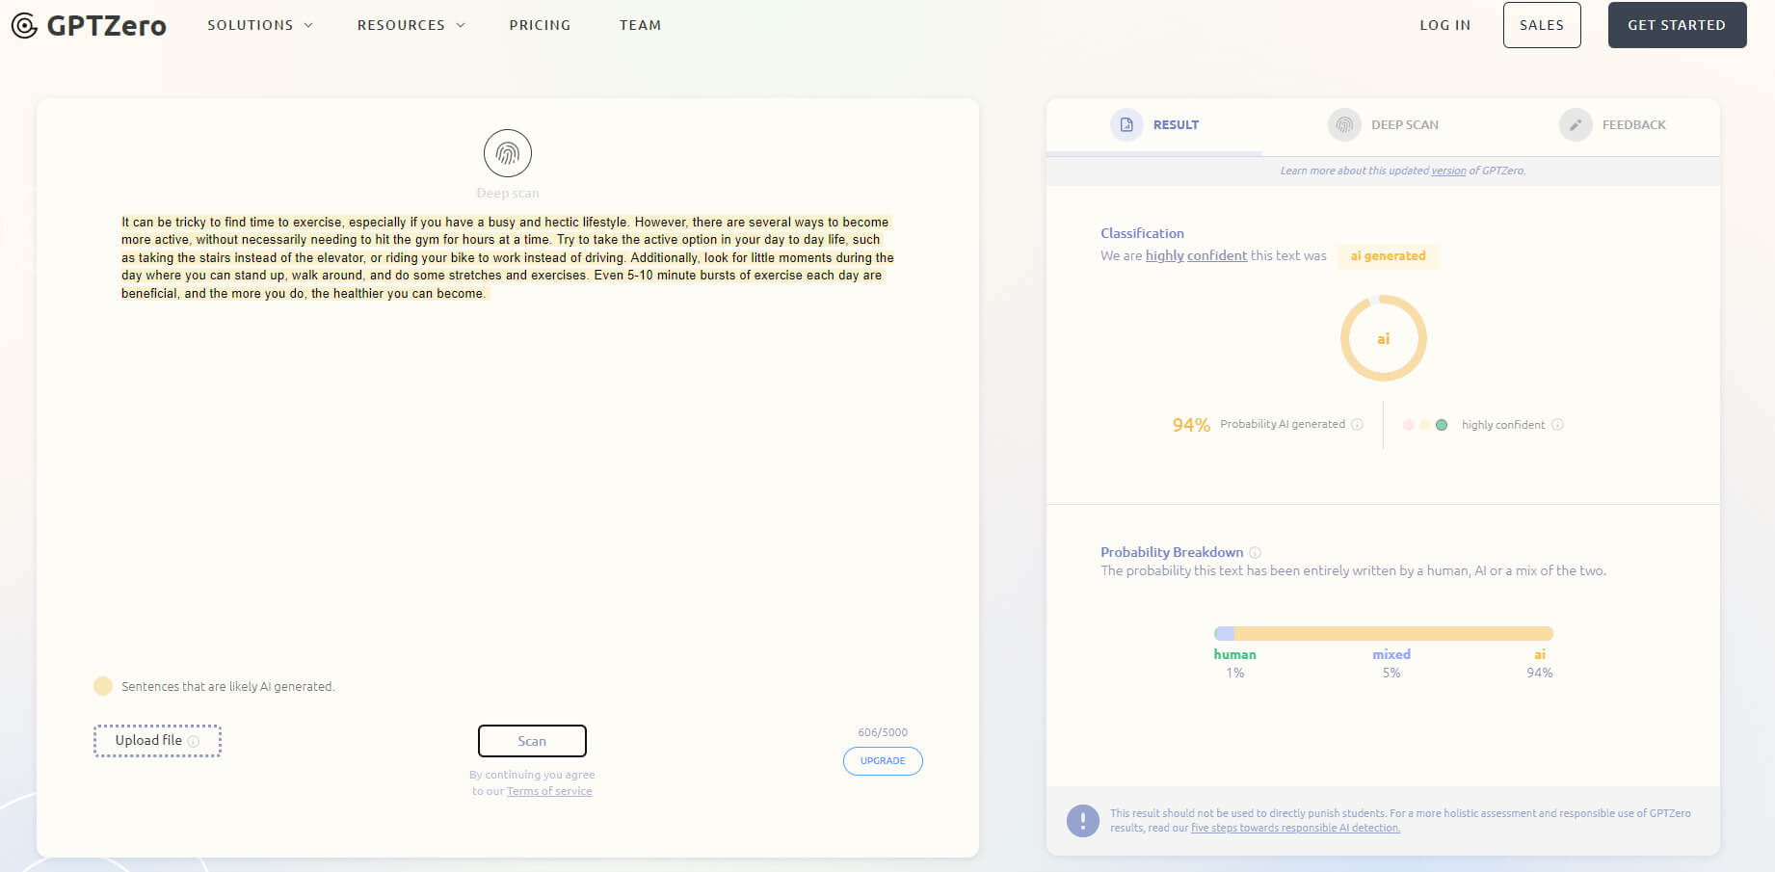Open the Team page

click(x=640, y=25)
